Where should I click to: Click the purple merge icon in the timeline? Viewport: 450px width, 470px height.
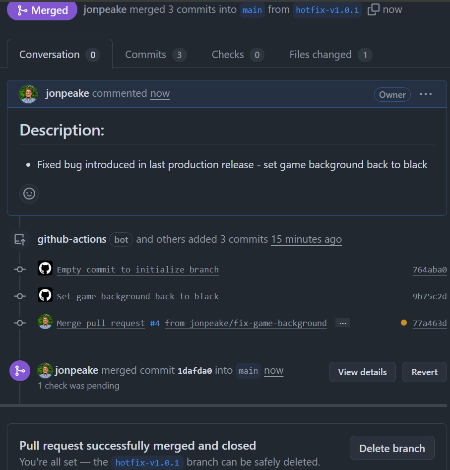20,371
